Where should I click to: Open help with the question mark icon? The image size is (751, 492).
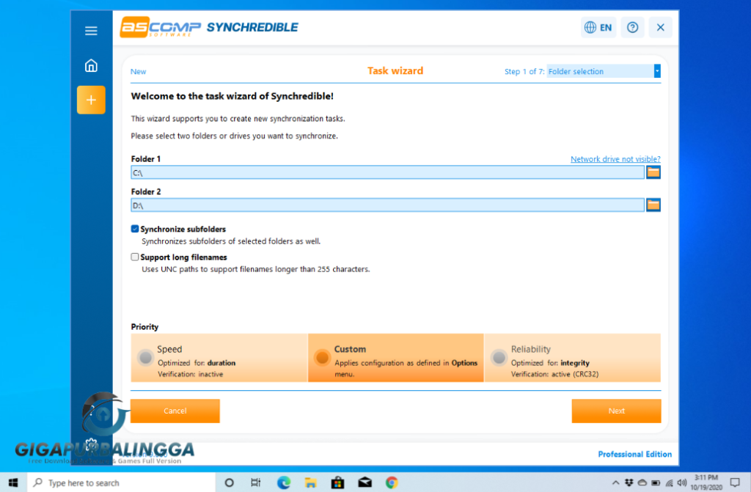tap(632, 26)
